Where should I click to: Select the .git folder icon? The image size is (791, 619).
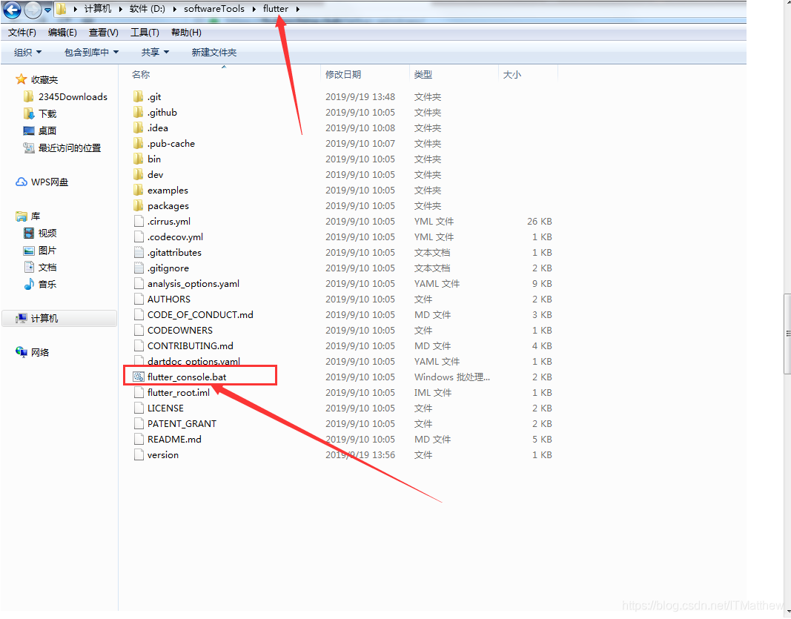pos(138,96)
